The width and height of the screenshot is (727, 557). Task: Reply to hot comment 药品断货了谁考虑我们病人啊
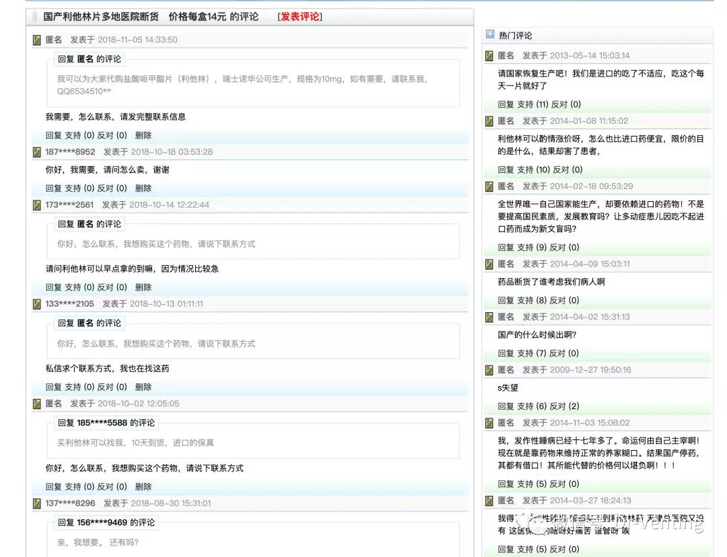coord(506,300)
